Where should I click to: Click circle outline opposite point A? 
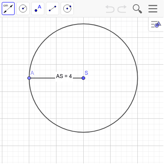tap(137, 78)
